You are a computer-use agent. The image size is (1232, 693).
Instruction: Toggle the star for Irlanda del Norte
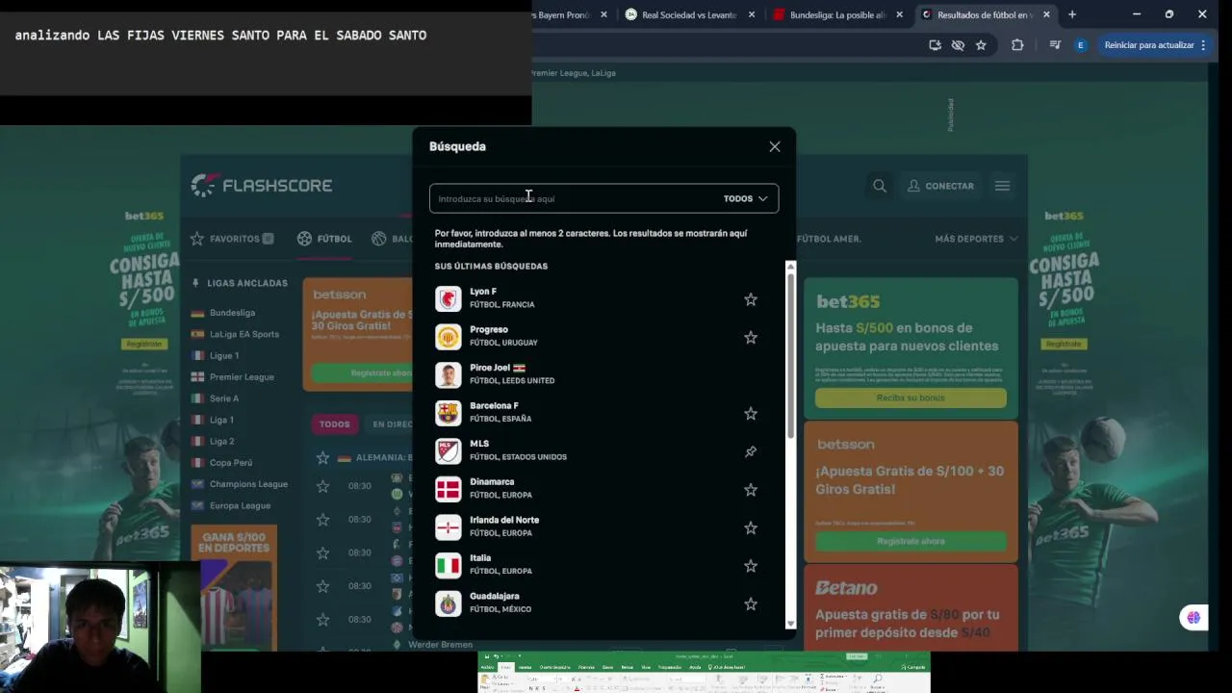[751, 527]
